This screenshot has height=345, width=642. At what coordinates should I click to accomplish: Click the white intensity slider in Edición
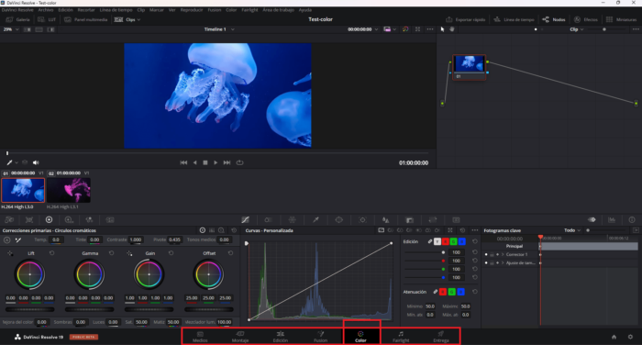425,252
